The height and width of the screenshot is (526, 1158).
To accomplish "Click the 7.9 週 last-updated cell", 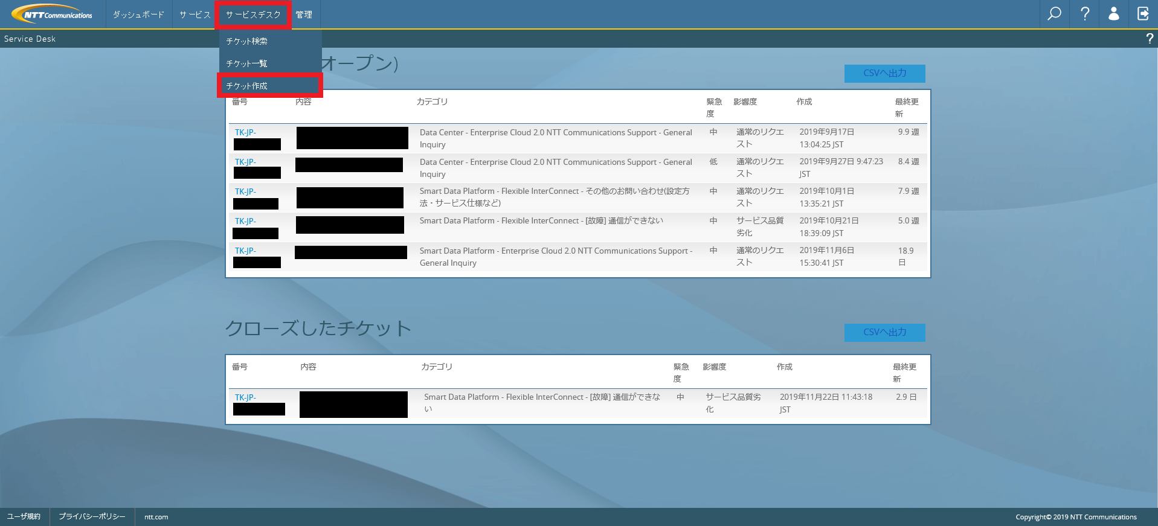I will coord(909,191).
